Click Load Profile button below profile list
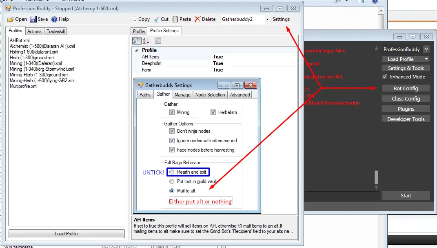 click(x=67, y=233)
